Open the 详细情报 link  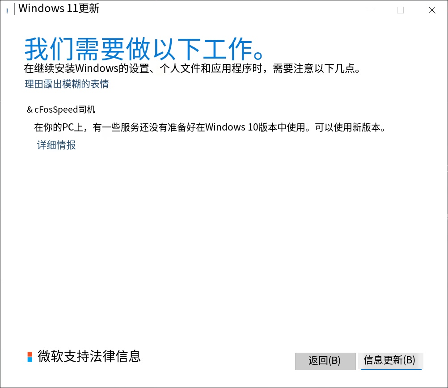coord(56,145)
